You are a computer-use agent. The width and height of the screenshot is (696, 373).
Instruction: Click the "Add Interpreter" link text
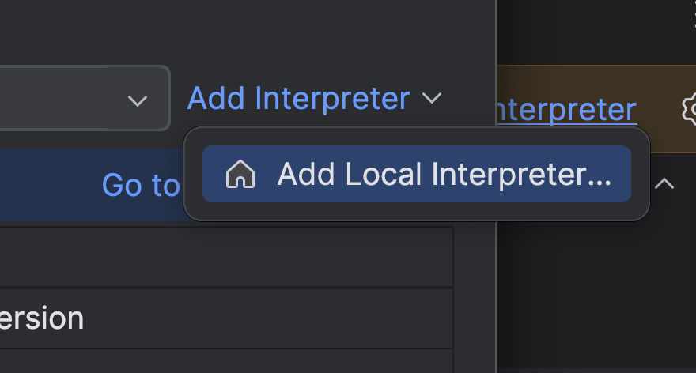click(298, 99)
